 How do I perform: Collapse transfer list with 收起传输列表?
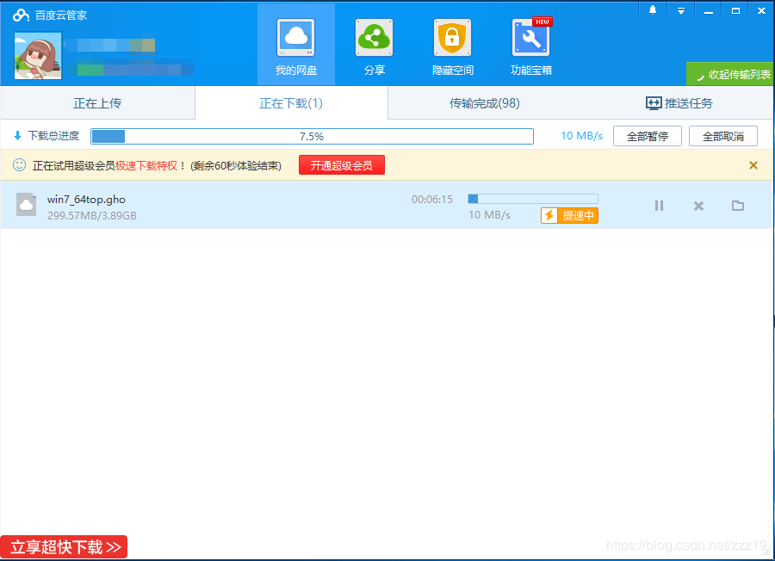[730, 74]
